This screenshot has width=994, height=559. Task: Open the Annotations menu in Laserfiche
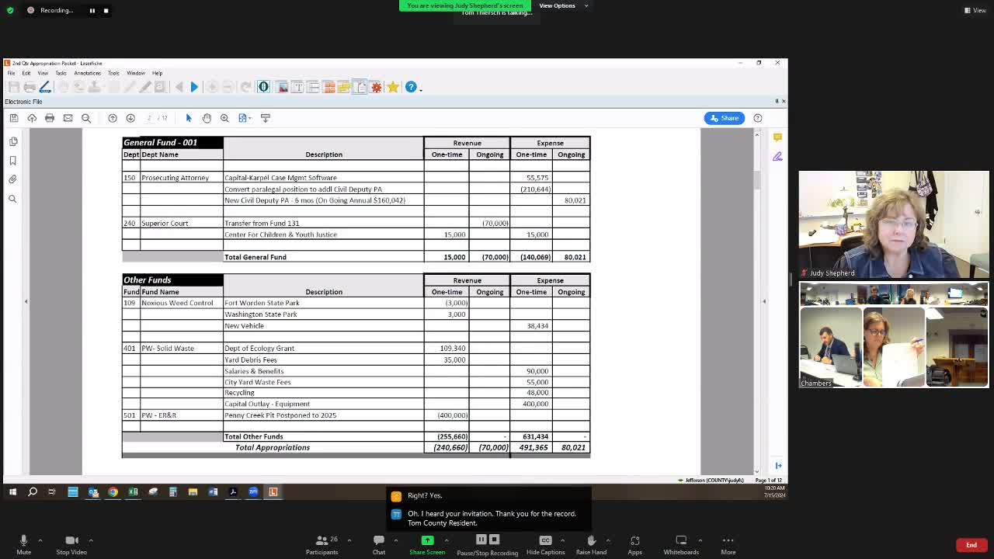pos(87,73)
